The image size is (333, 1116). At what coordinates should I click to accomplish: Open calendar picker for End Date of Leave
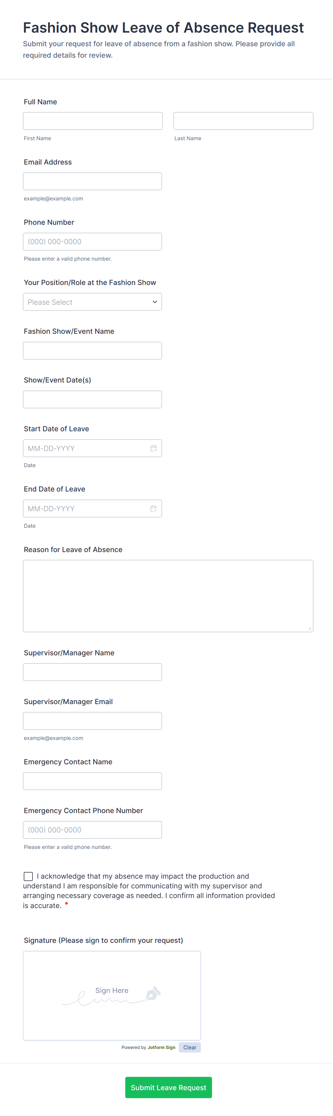point(153,508)
